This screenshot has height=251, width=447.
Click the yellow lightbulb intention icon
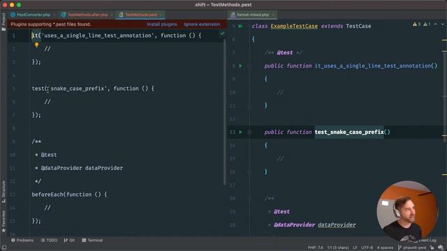[x=36, y=45]
